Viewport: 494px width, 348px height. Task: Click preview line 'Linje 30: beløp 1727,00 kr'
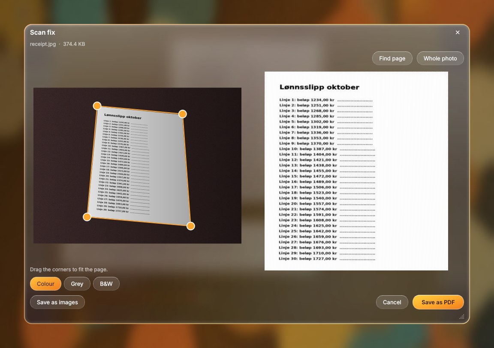coord(308,258)
